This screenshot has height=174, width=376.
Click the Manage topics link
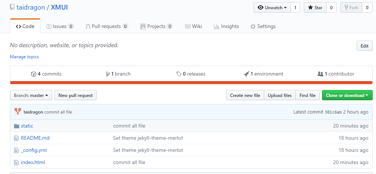pyautogui.click(x=24, y=57)
